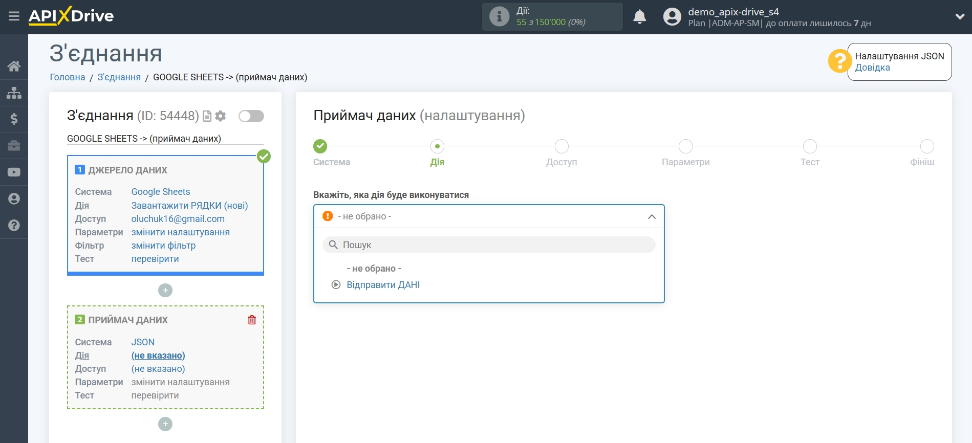Go to the Фініш step
Image resolution: width=972 pixels, height=443 pixels.
pos(927,146)
